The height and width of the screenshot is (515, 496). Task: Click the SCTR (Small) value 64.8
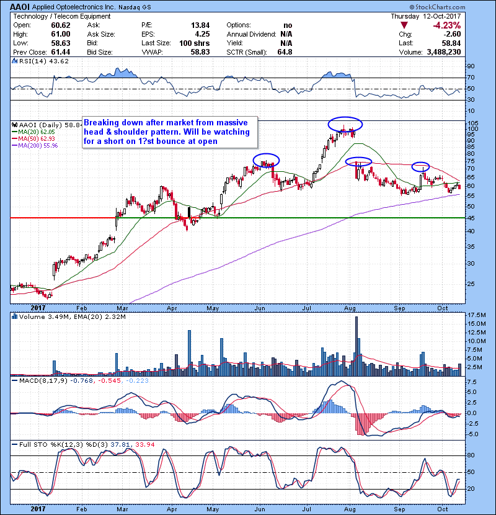coord(285,52)
